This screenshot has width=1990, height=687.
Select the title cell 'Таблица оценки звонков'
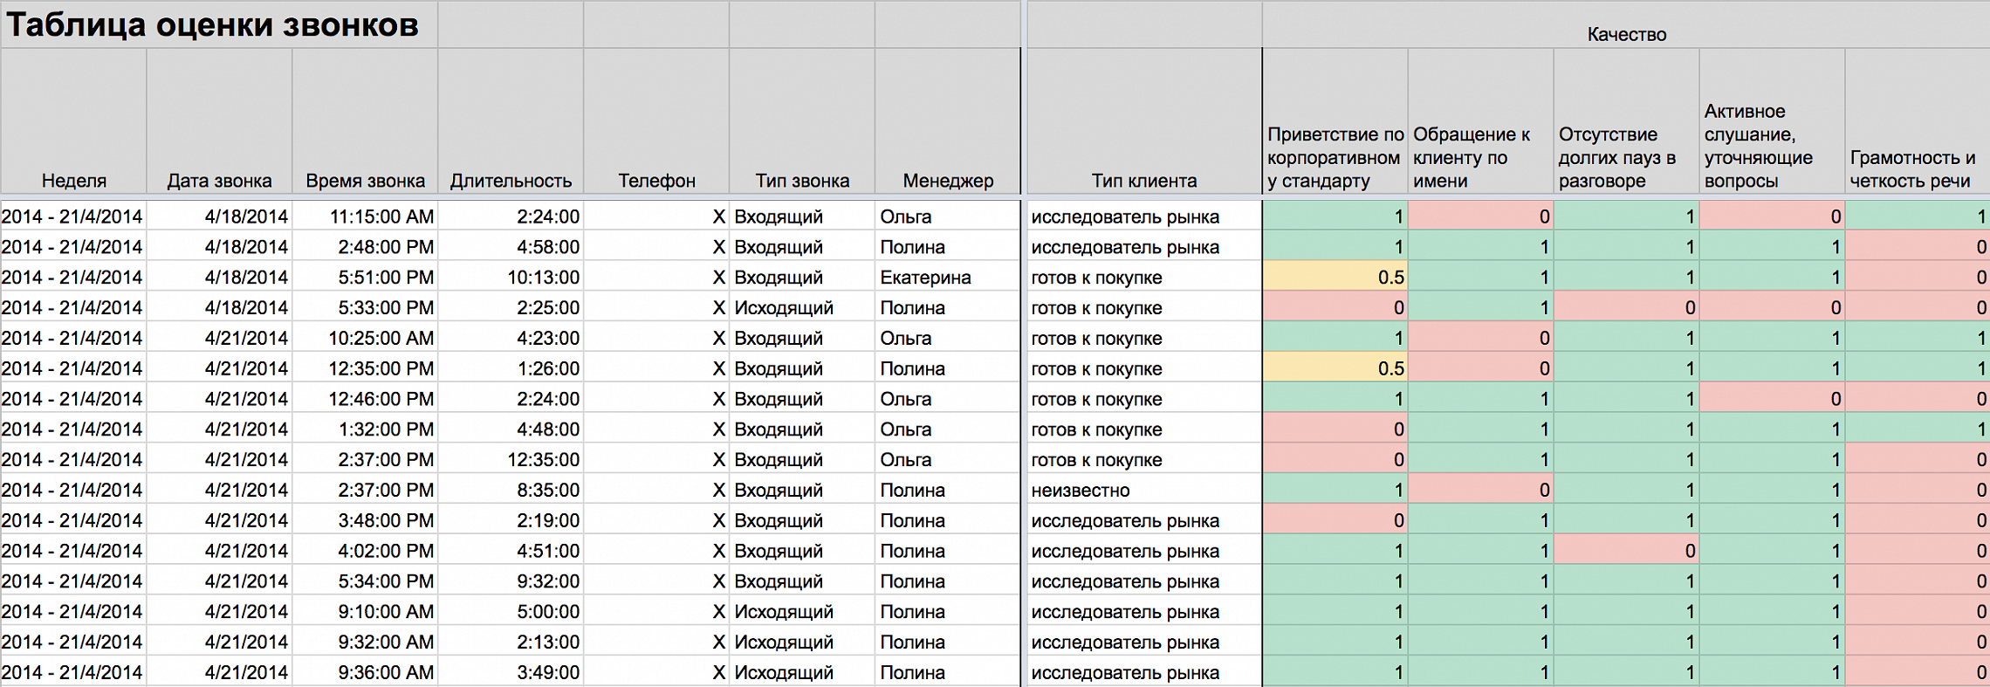point(219,24)
